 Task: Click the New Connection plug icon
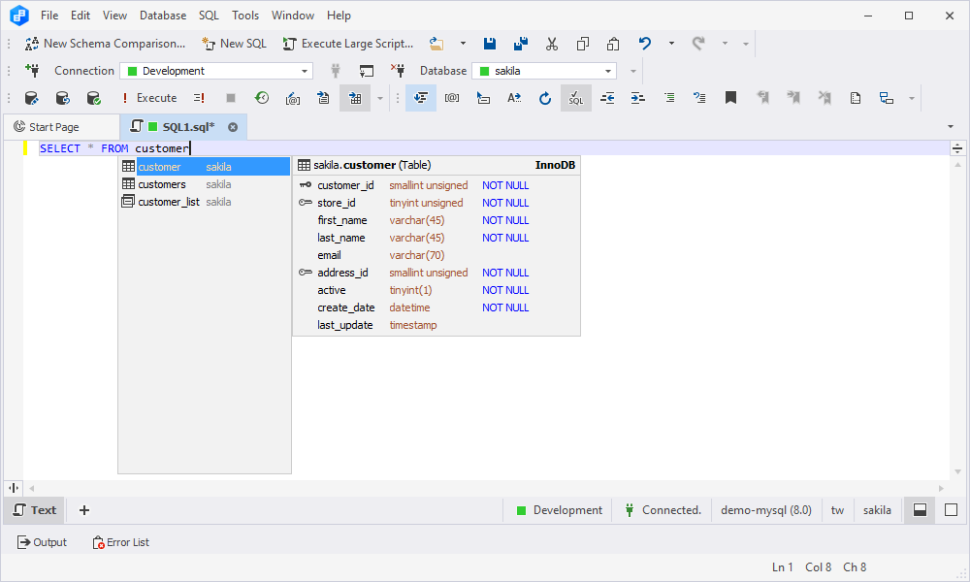tap(32, 71)
